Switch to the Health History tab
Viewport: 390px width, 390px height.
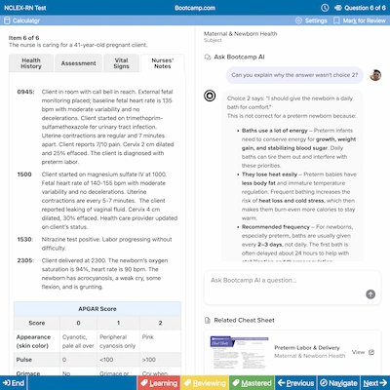coord(31,63)
